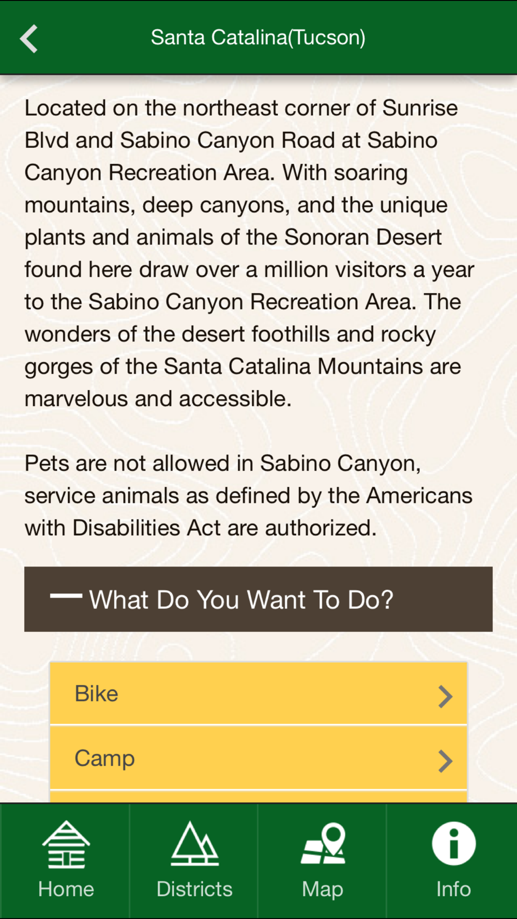Open the Camp activity label

tap(104, 758)
